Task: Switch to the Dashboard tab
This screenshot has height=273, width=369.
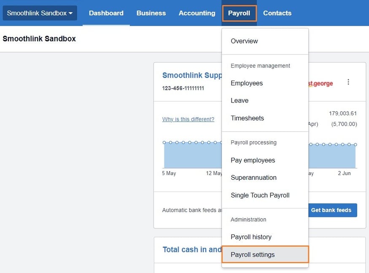Action: (x=106, y=13)
